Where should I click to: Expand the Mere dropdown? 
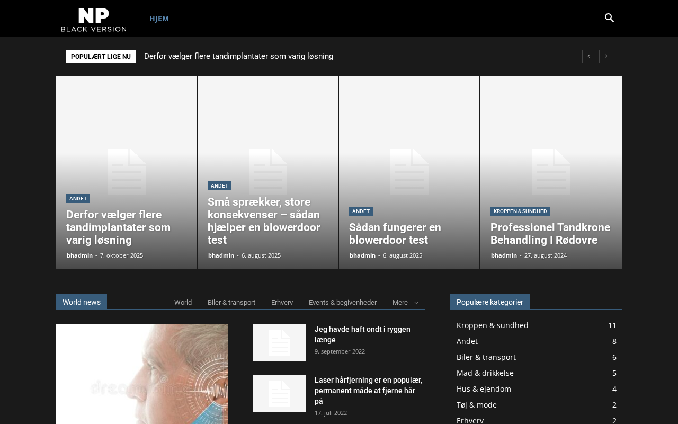pyautogui.click(x=405, y=303)
